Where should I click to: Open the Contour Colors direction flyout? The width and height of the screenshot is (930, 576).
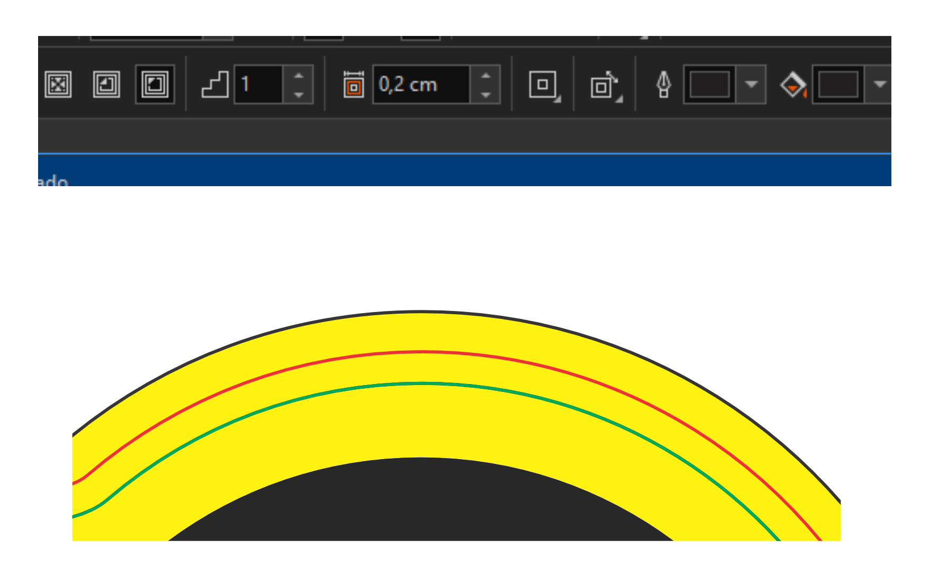pyautogui.click(x=605, y=85)
